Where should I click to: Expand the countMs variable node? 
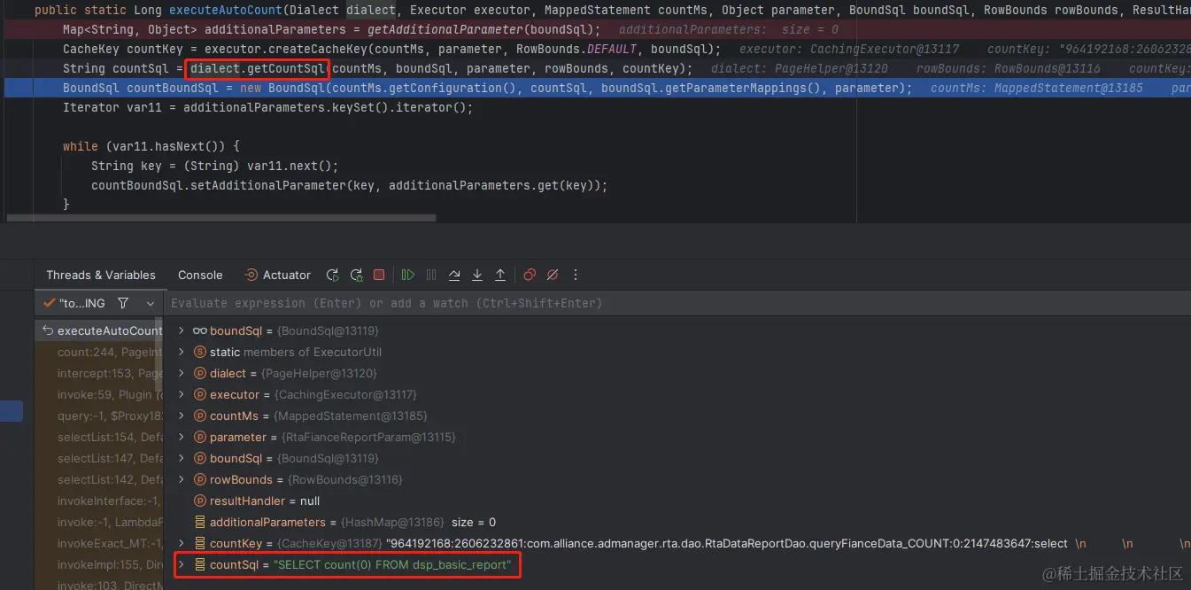tap(181, 415)
